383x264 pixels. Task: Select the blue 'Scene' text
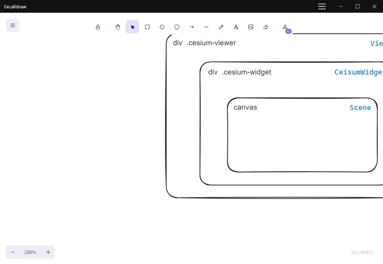tap(360, 108)
